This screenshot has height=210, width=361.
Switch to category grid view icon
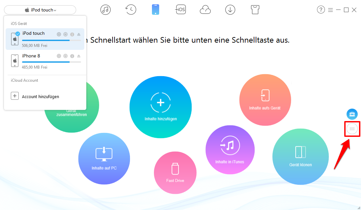pyautogui.click(x=352, y=129)
